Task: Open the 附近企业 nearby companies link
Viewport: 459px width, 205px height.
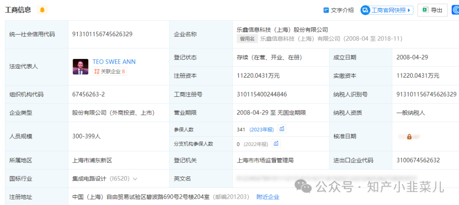Action: point(268,197)
